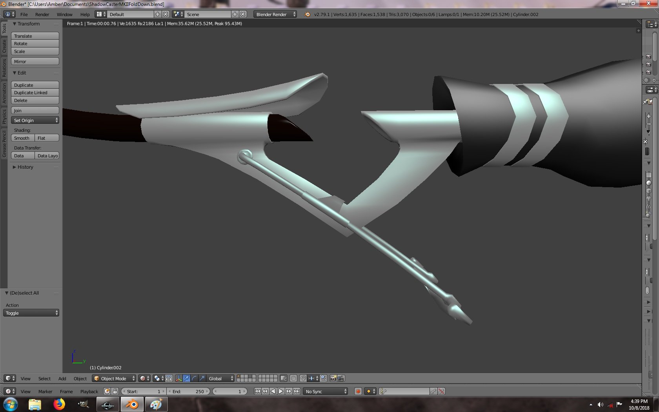Toggle auto keyframe record button
659x412 pixels.
click(x=358, y=391)
